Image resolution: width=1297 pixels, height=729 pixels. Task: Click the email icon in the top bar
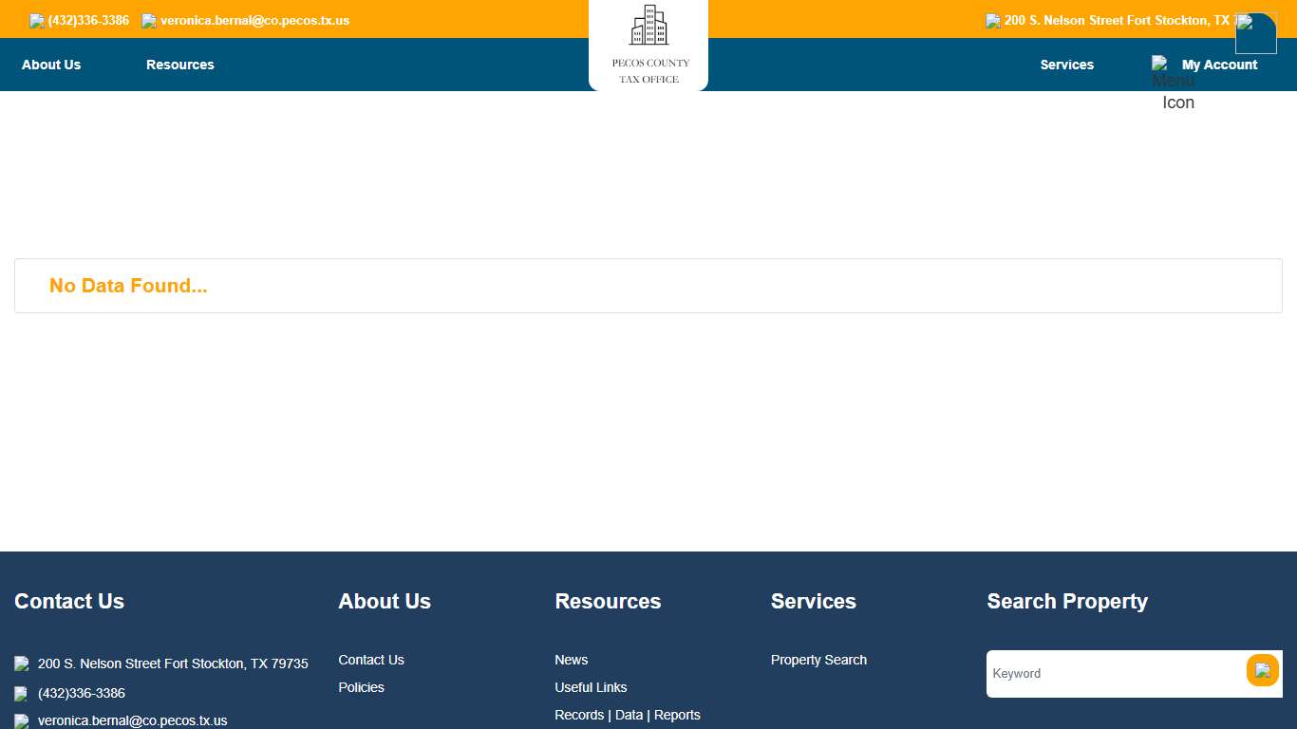tap(149, 21)
